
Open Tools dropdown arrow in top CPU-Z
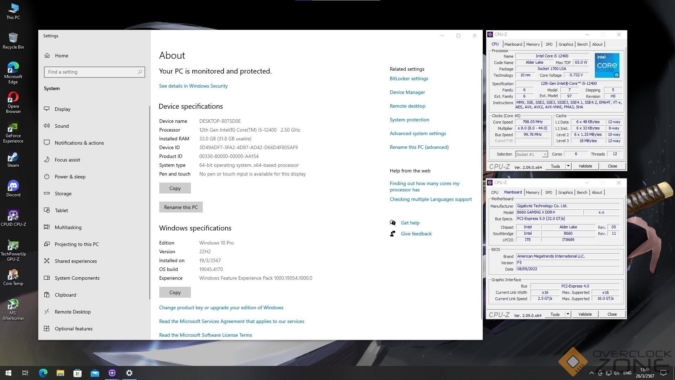568,166
